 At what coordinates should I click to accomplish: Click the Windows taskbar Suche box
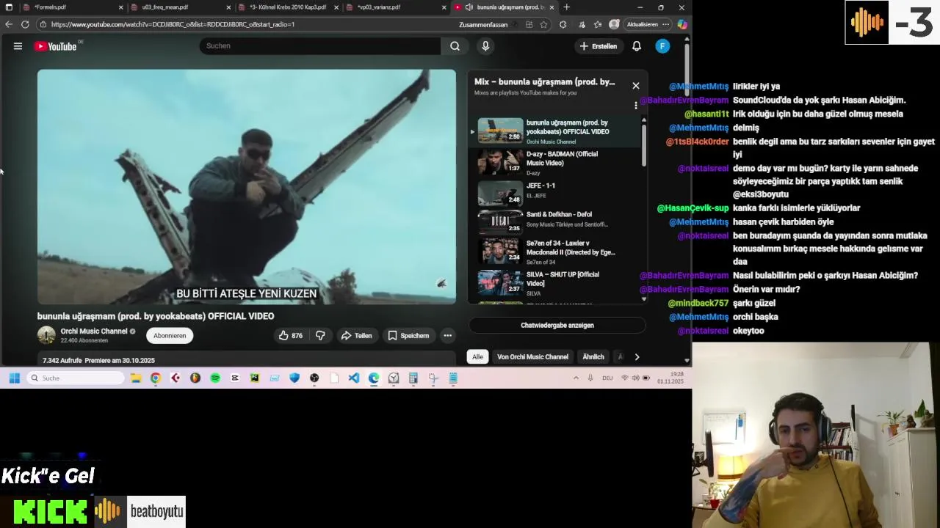(x=76, y=378)
